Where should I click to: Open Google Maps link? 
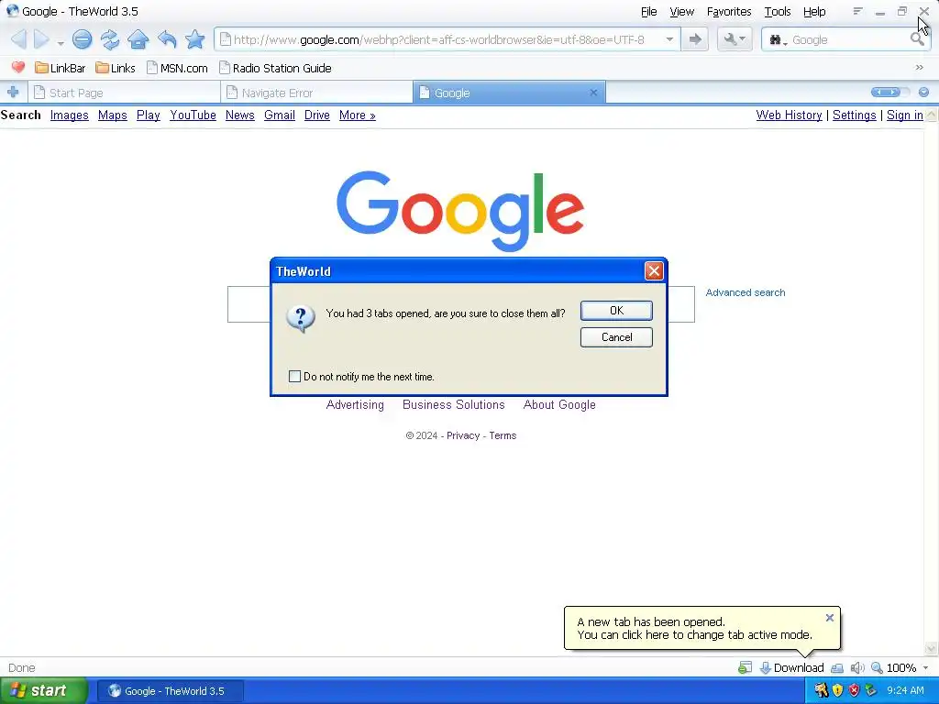tap(113, 115)
